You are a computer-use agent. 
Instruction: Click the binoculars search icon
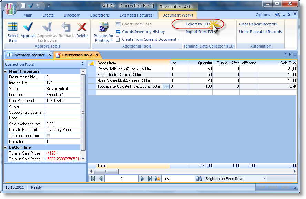pyautogui.click(x=199, y=179)
